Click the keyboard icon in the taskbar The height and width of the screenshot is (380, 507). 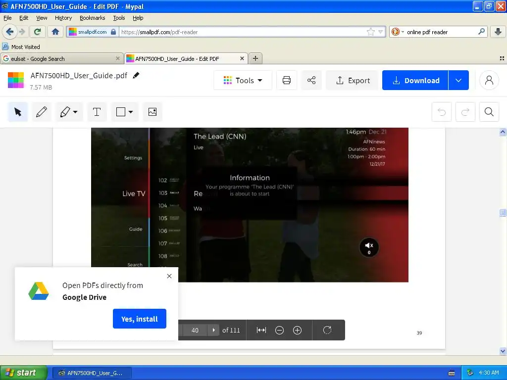pyautogui.click(x=452, y=373)
